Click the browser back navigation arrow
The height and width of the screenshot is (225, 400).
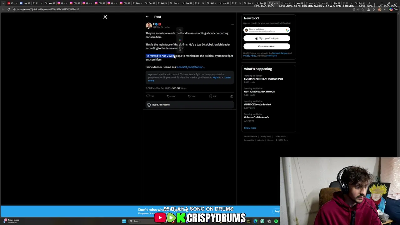(3, 9)
